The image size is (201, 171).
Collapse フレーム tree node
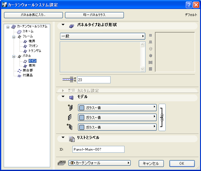tap(14, 37)
